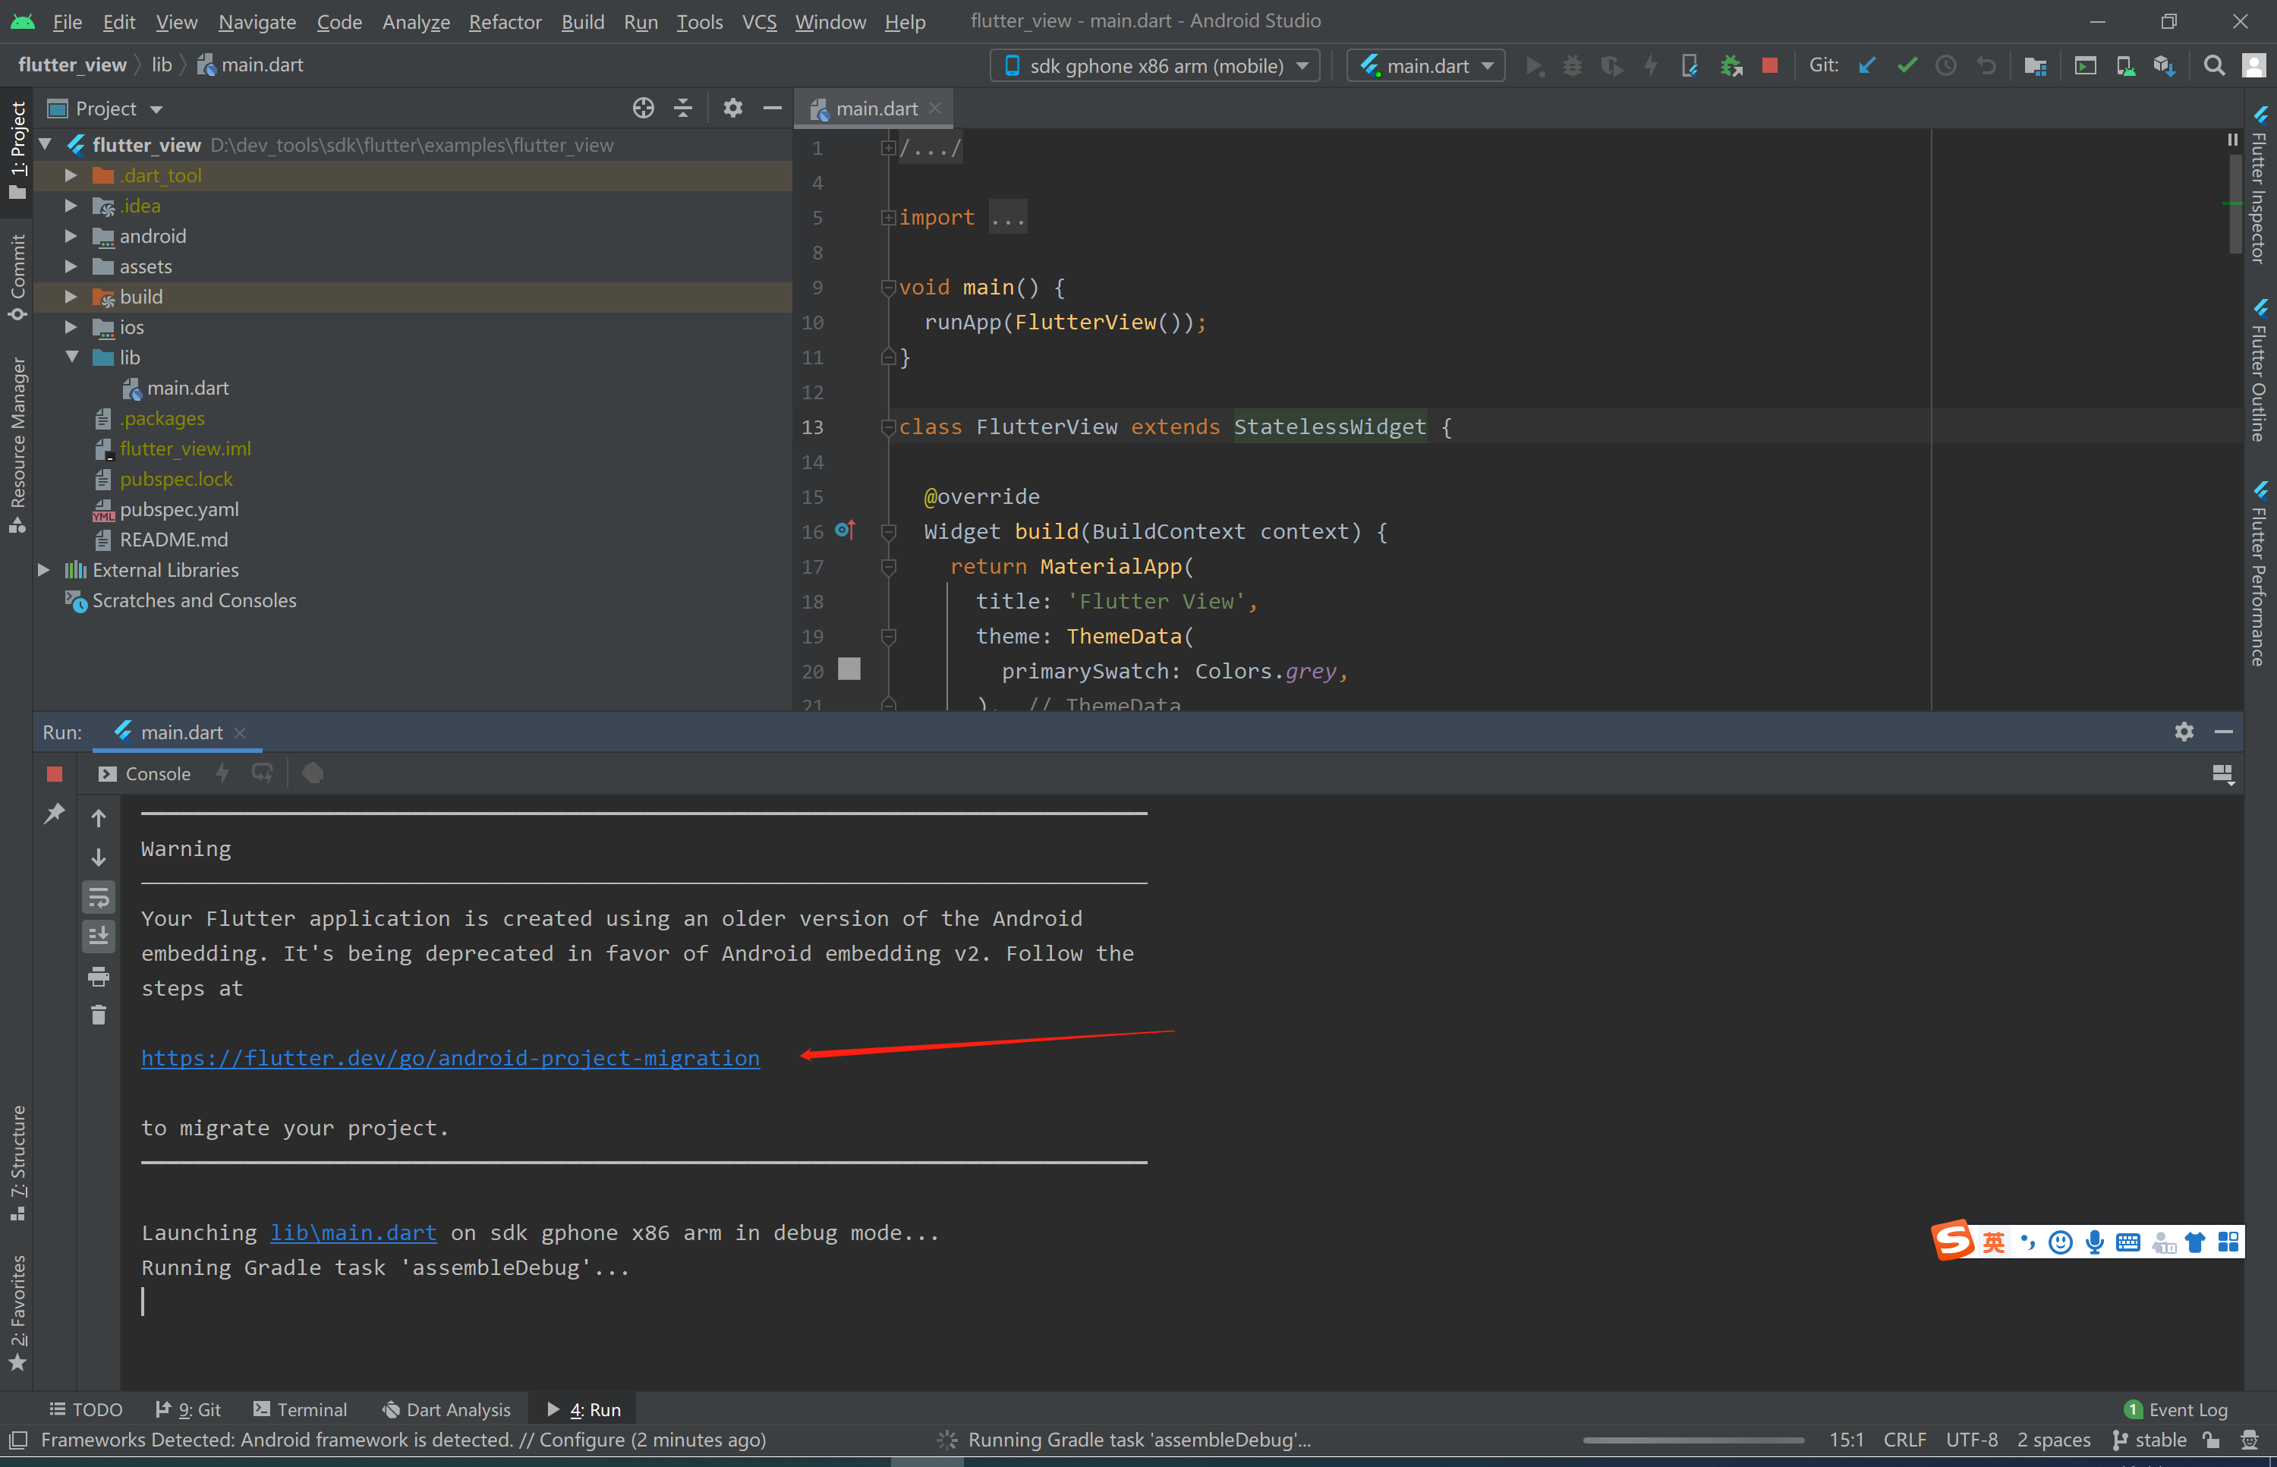Open the AVD Manager icon
Screen dimensions: 2277x1467
click(2124, 66)
